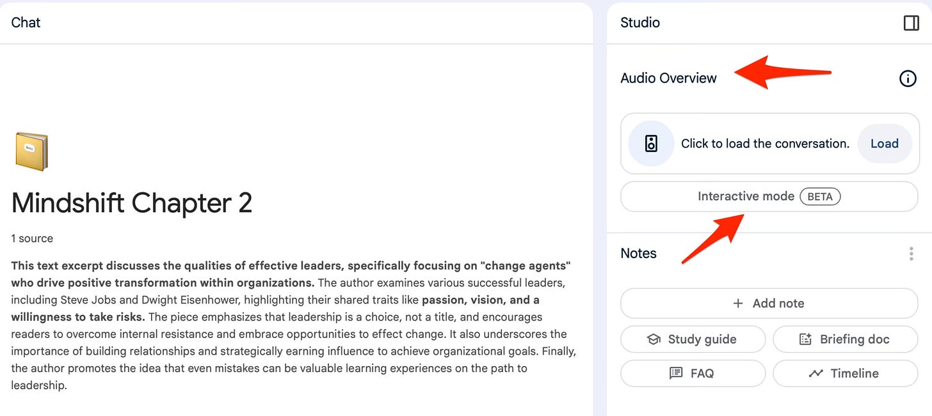Create a Briefing doc
The width and height of the screenshot is (932, 416).
[x=846, y=339]
